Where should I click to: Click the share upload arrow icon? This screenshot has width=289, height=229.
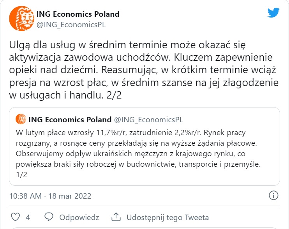tap(116, 217)
